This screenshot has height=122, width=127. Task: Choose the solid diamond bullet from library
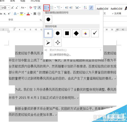point(76,33)
